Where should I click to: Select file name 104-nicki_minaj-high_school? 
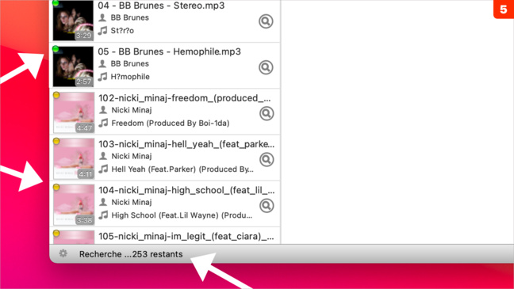186,191
